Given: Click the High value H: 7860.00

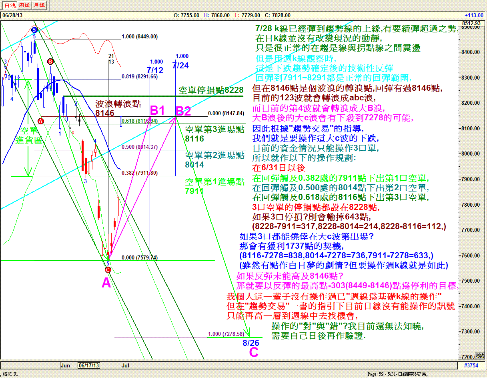Looking at the screenshot, I should click(x=217, y=15).
